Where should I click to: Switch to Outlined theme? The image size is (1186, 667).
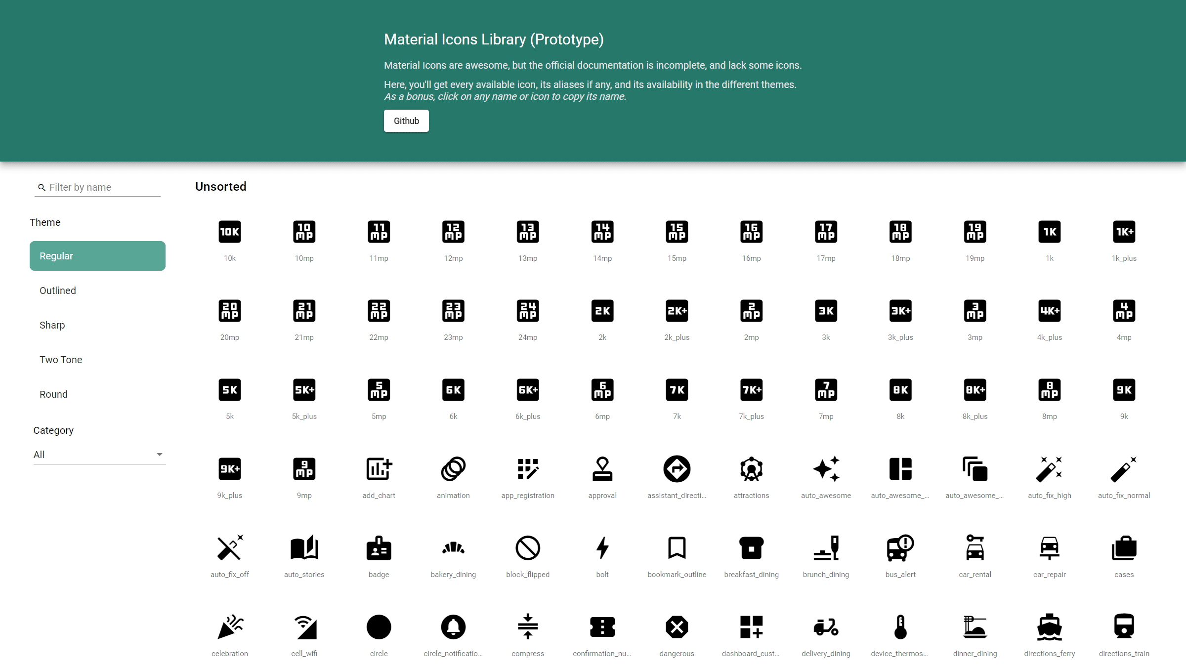[58, 290]
